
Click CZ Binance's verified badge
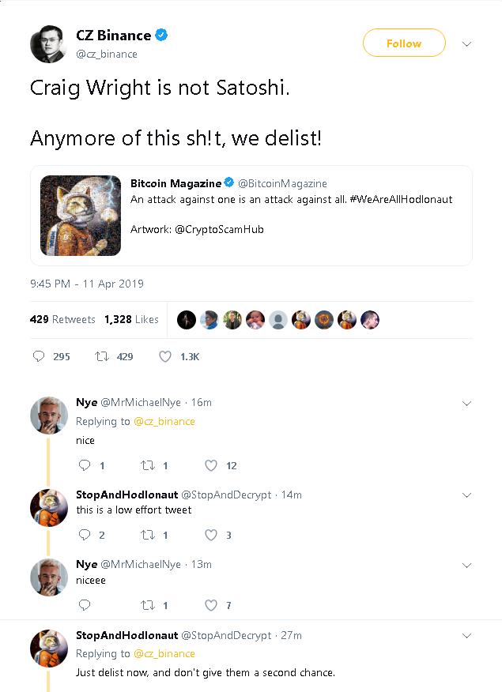(x=161, y=36)
